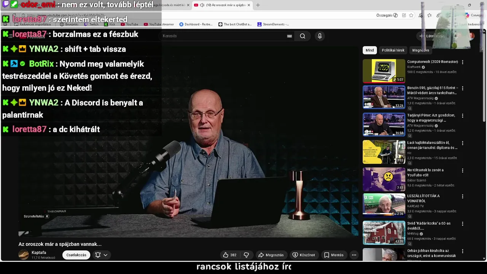This screenshot has width=487, height=274.
Task: Open options menu for Ne töltsetek le zenét video
Action: [463, 170]
